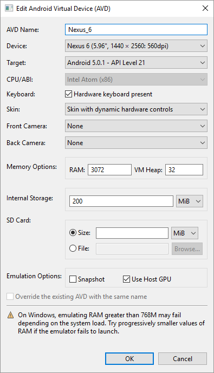Click the Browse... button

187,249
